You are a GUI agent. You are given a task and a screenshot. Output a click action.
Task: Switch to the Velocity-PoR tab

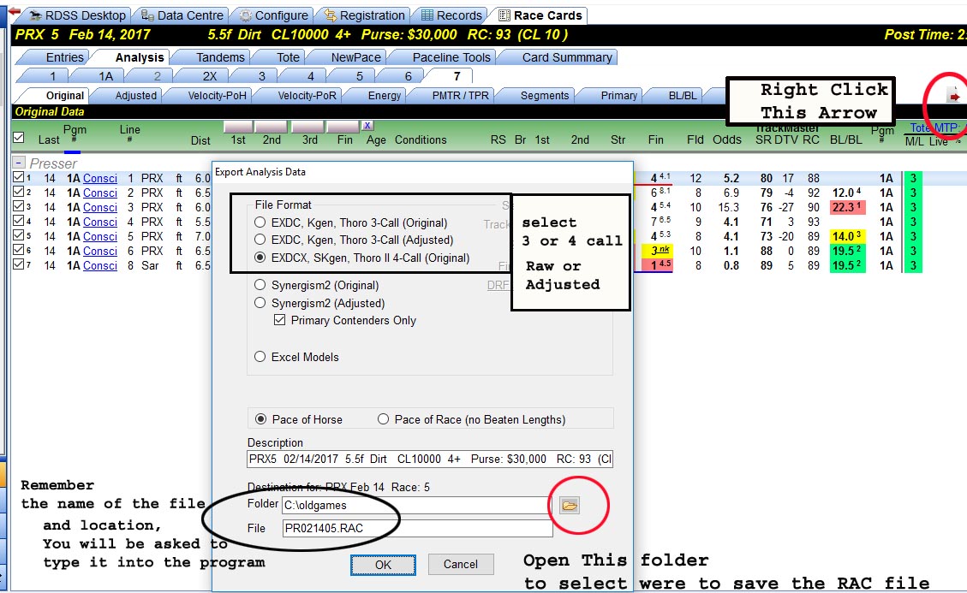(307, 96)
